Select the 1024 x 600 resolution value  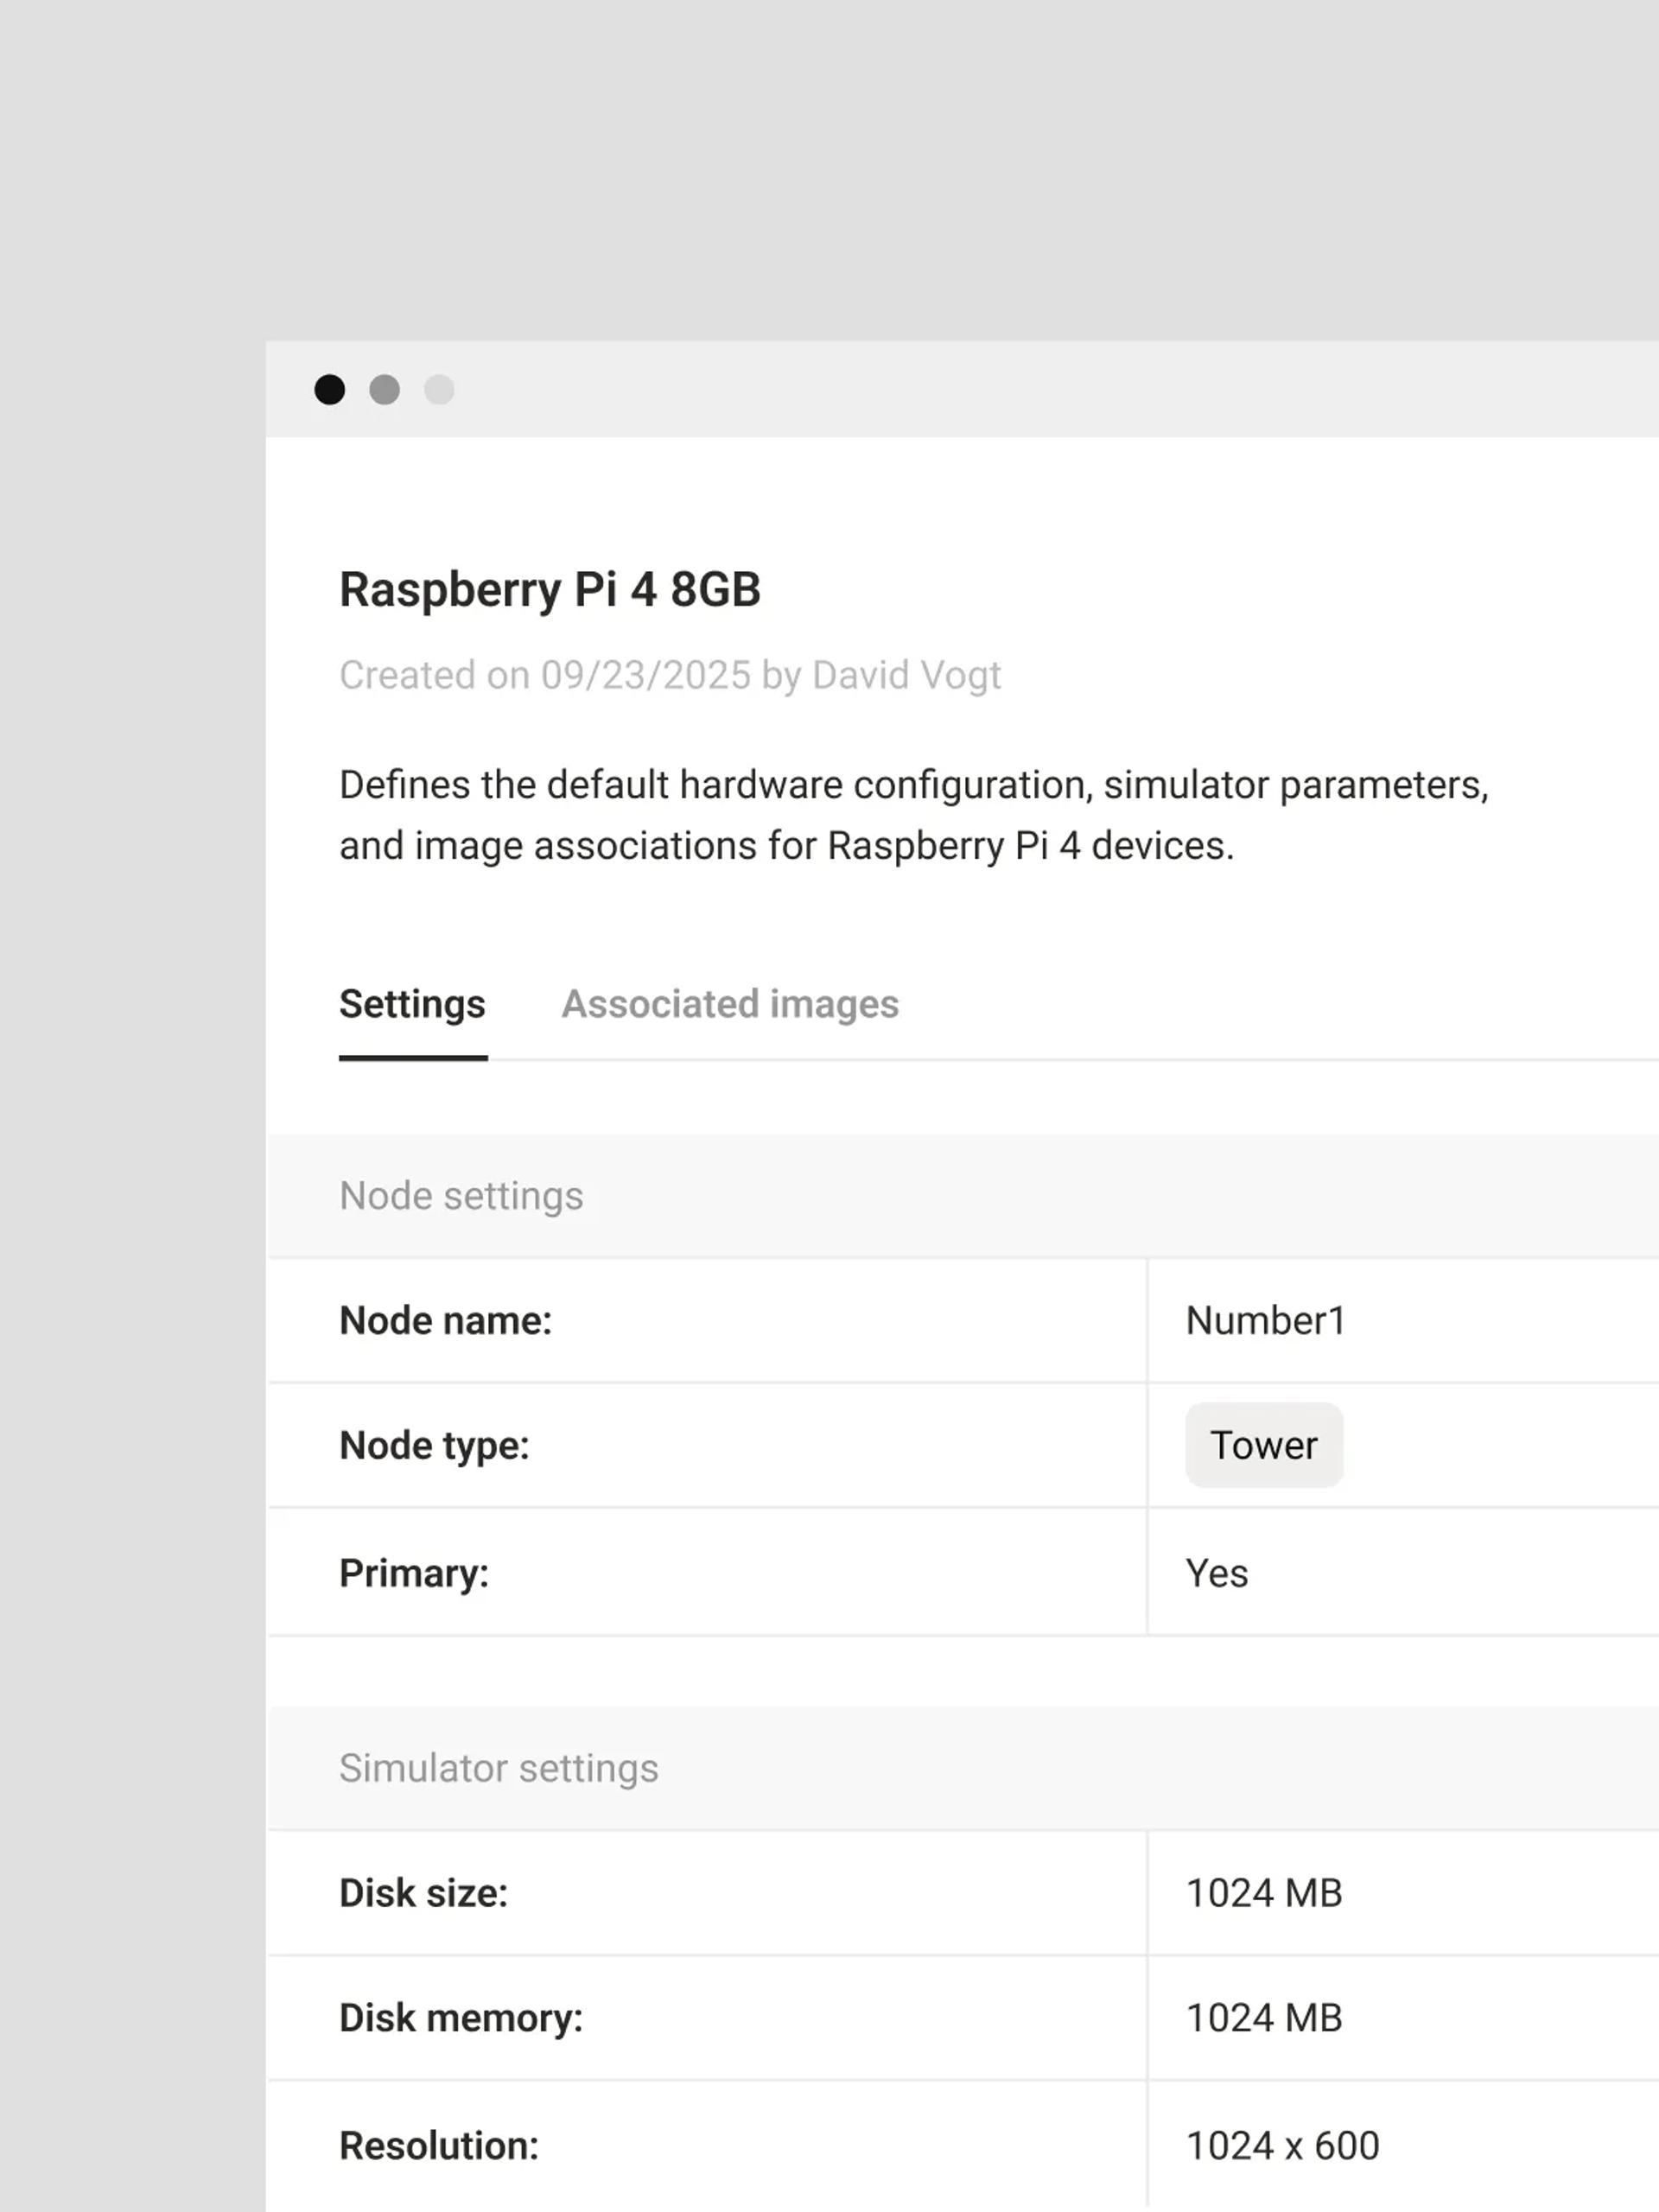(1283, 2146)
